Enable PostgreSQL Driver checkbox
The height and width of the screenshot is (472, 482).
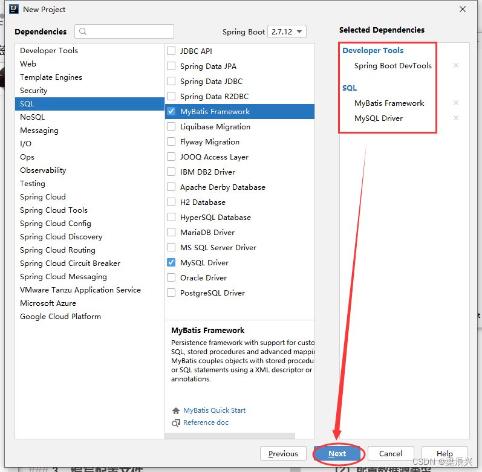pos(171,293)
